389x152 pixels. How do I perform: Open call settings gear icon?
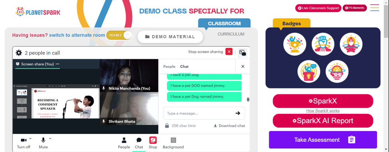(x=19, y=53)
